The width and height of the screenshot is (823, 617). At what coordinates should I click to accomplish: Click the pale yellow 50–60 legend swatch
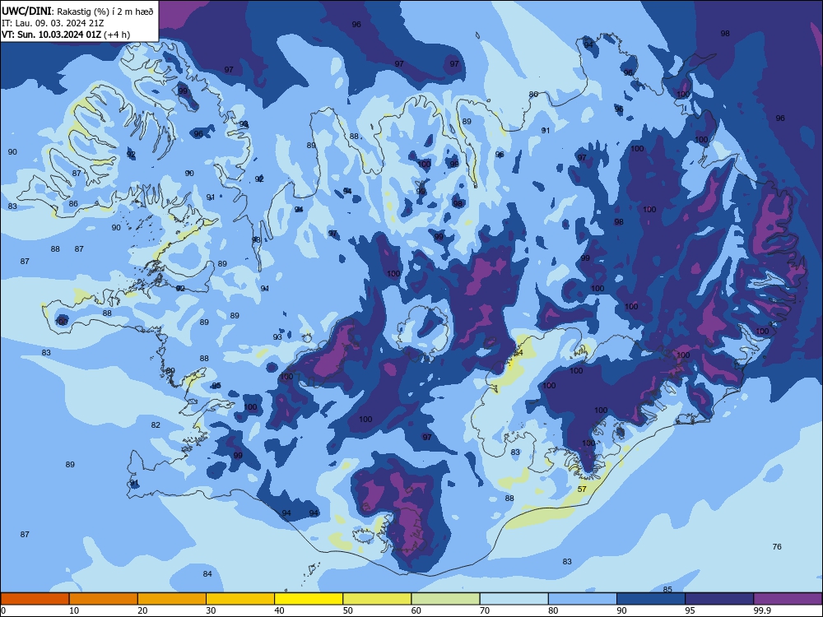(378, 599)
